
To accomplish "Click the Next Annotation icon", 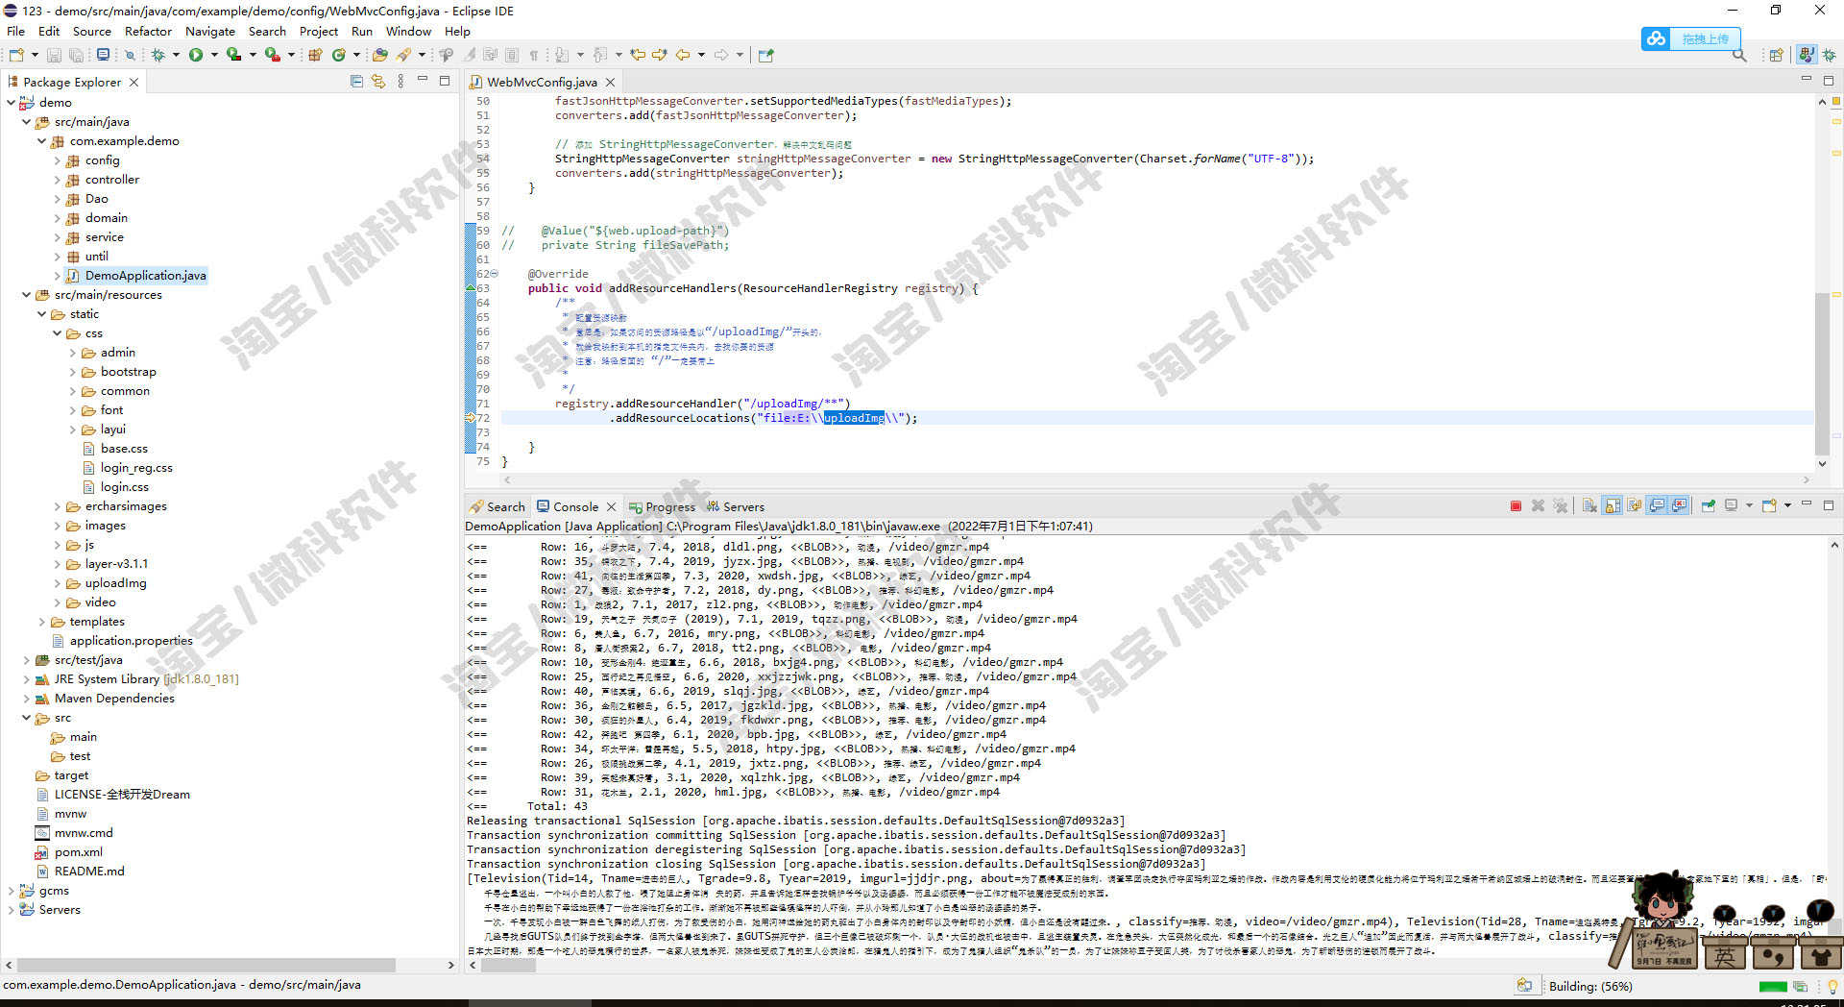I will pos(561,55).
